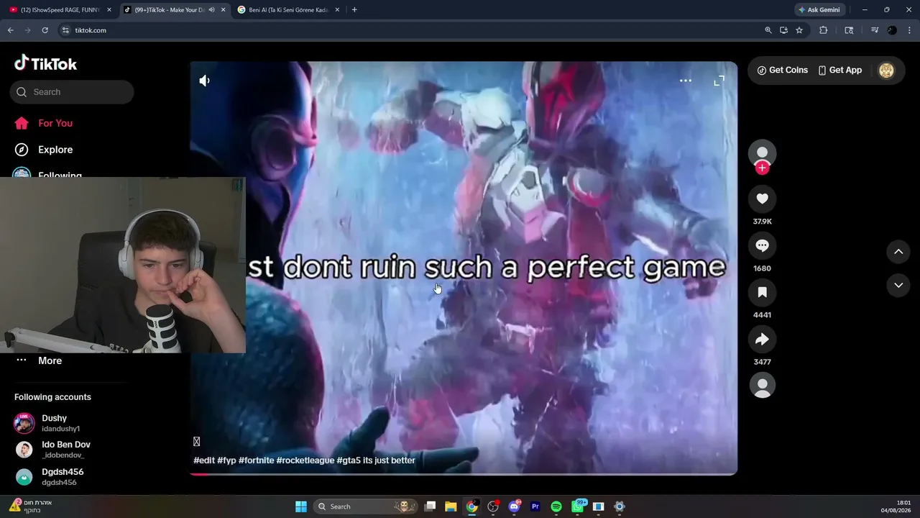Open Discord from the taskbar
Screen dimensions: 920x518
coord(514,506)
